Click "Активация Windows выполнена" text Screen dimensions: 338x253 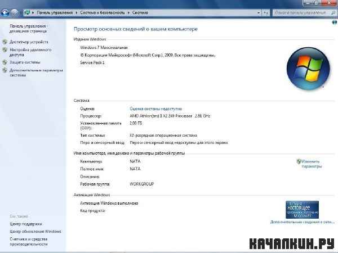point(109,203)
